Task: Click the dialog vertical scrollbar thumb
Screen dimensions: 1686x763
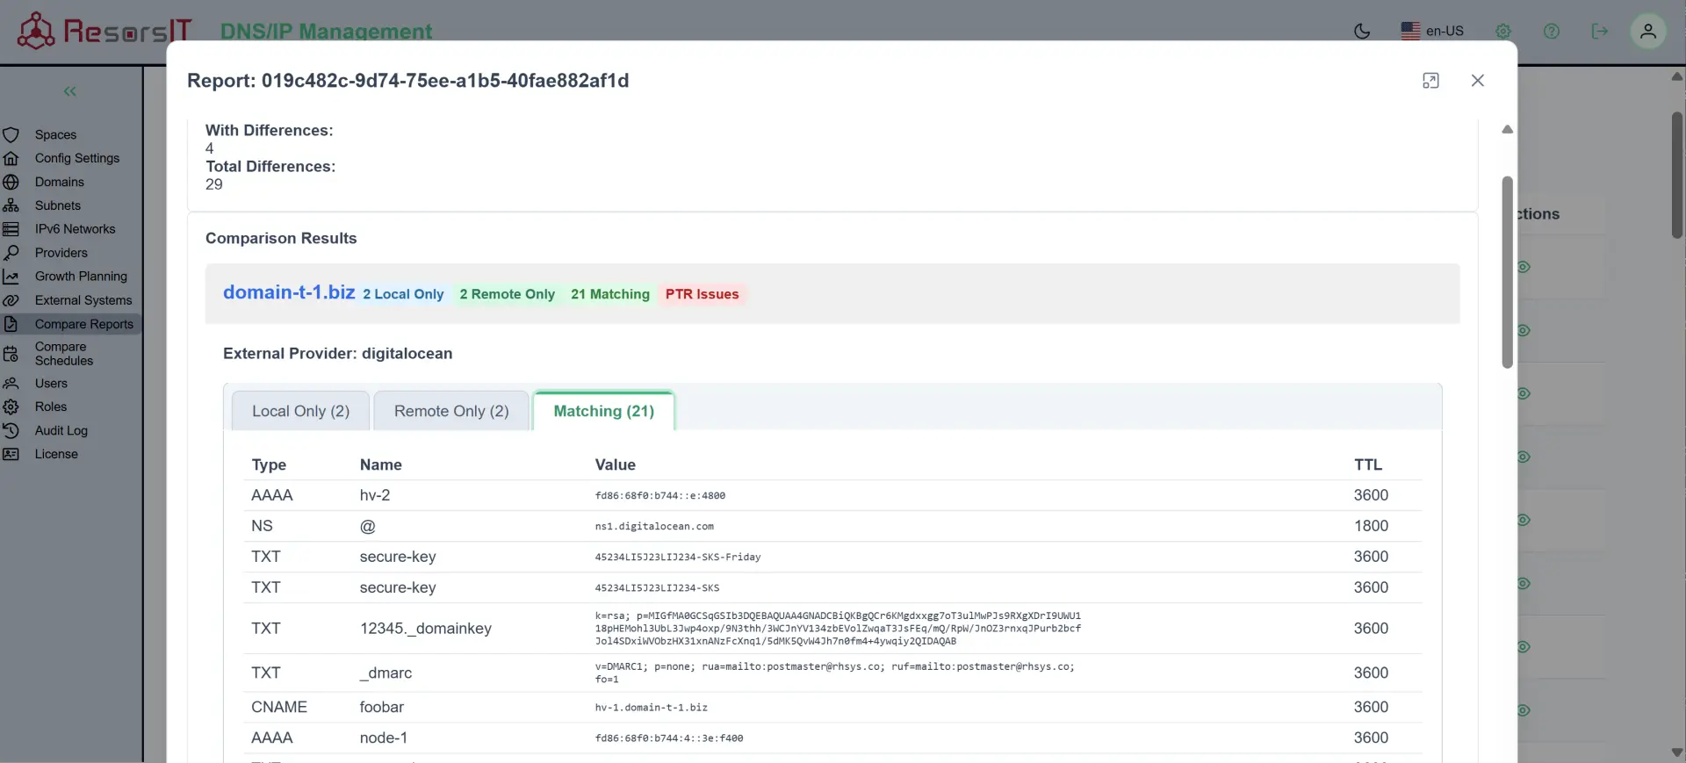Action: 1507,272
